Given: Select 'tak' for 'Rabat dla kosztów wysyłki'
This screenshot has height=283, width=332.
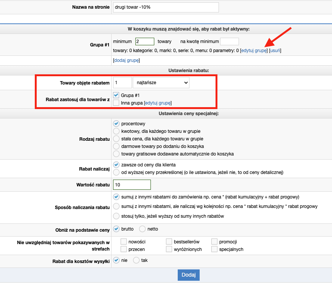Looking at the screenshot, I should click(136, 260).
